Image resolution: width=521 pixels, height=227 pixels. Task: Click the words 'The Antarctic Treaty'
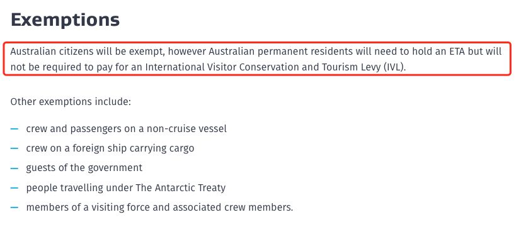pos(181,188)
